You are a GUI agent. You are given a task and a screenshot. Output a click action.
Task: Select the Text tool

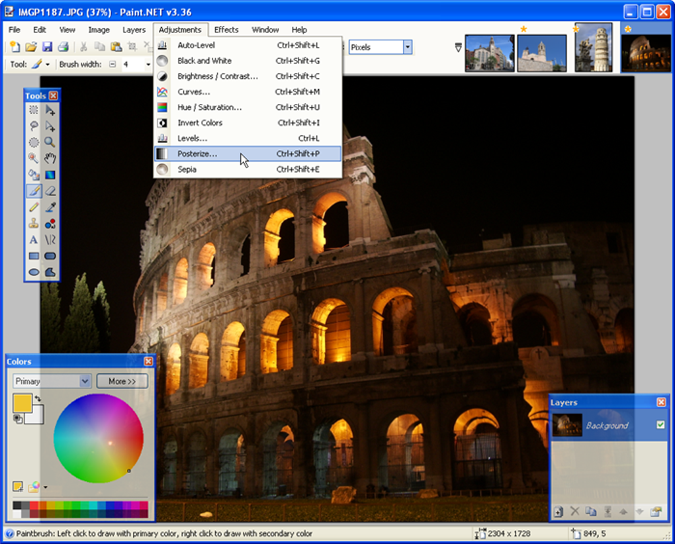point(33,240)
